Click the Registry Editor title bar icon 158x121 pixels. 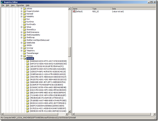coord(2,2)
